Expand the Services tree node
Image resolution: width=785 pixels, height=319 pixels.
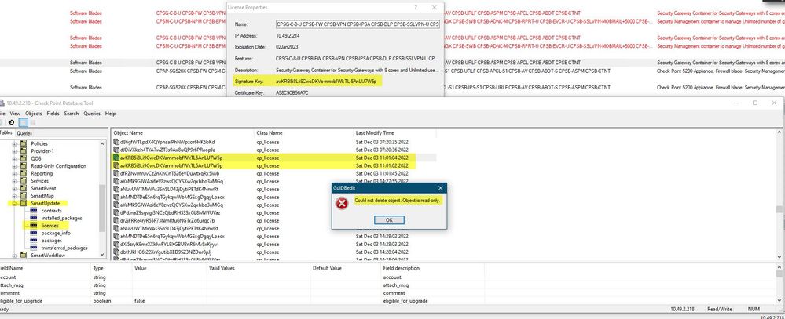tap(14, 181)
